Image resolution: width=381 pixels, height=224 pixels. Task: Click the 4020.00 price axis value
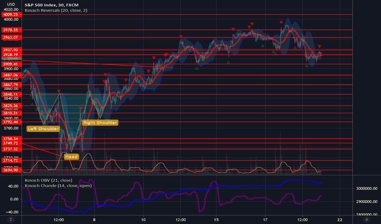pyautogui.click(x=11, y=9)
